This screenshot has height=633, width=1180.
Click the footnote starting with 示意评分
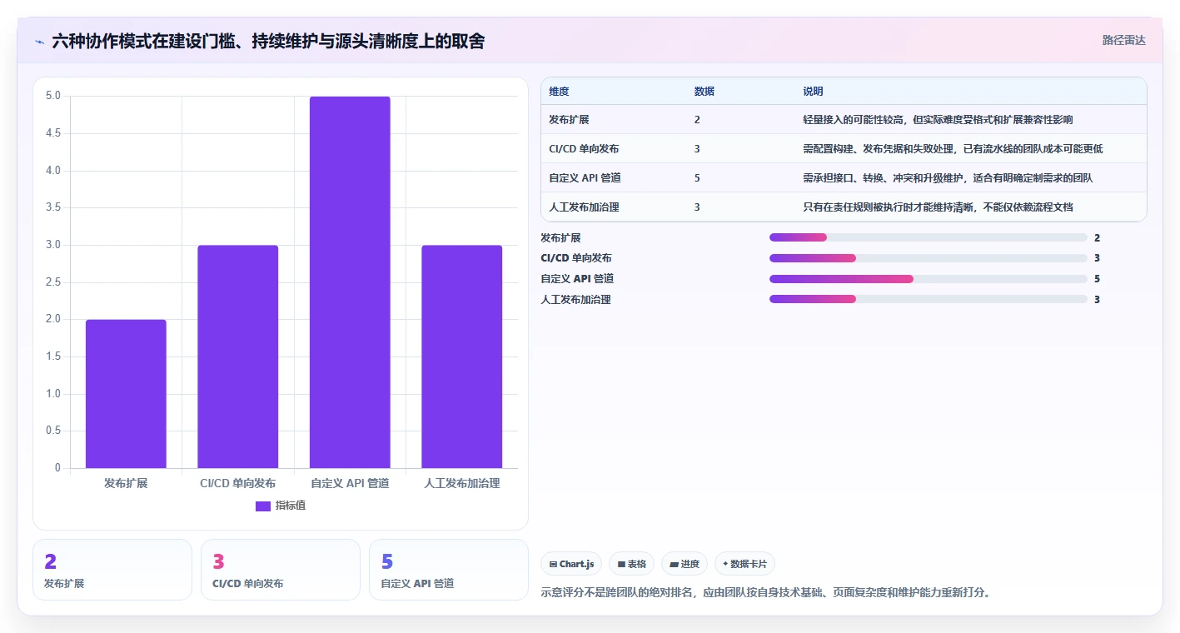click(765, 593)
